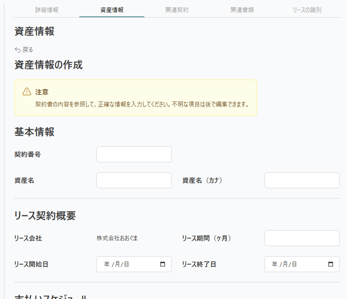Screen dimensions: 347x299
Task: Open calendar picker for リース終了日
Action: (x=330, y=264)
